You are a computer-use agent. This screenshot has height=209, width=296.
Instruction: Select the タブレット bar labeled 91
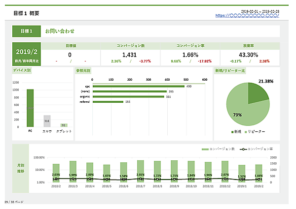coord(63,125)
